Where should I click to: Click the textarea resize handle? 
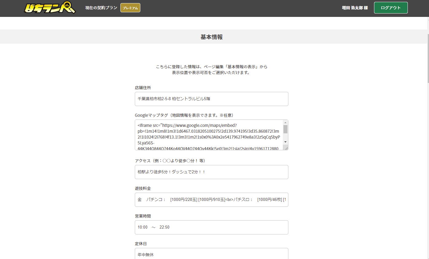[x=287, y=149]
